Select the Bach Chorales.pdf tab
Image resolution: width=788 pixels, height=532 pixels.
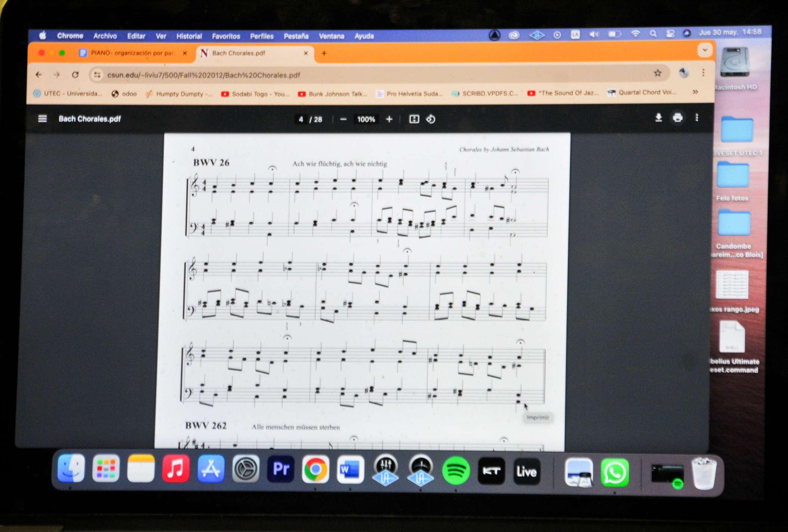[255, 53]
